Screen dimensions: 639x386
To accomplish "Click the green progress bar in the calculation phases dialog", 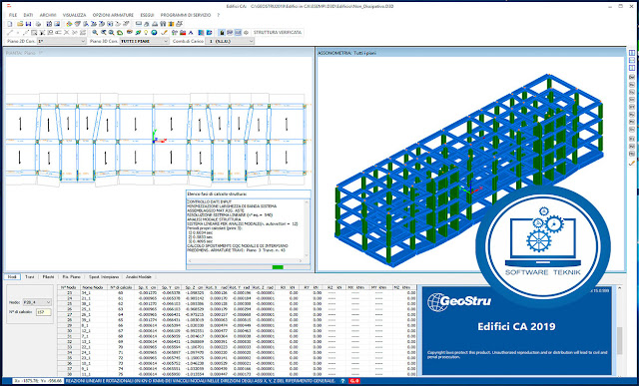I will [278, 267].
